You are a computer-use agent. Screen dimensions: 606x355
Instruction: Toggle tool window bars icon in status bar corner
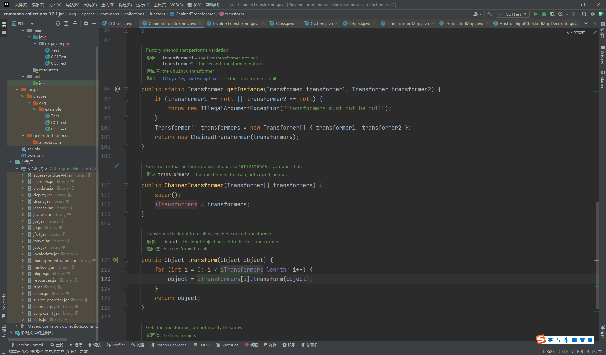tap(4, 352)
